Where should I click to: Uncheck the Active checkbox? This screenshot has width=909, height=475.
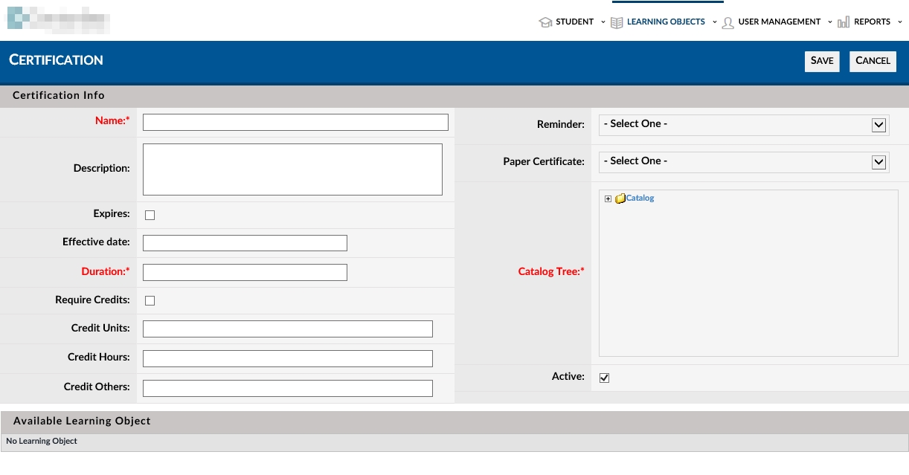click(x=604, y=378)
